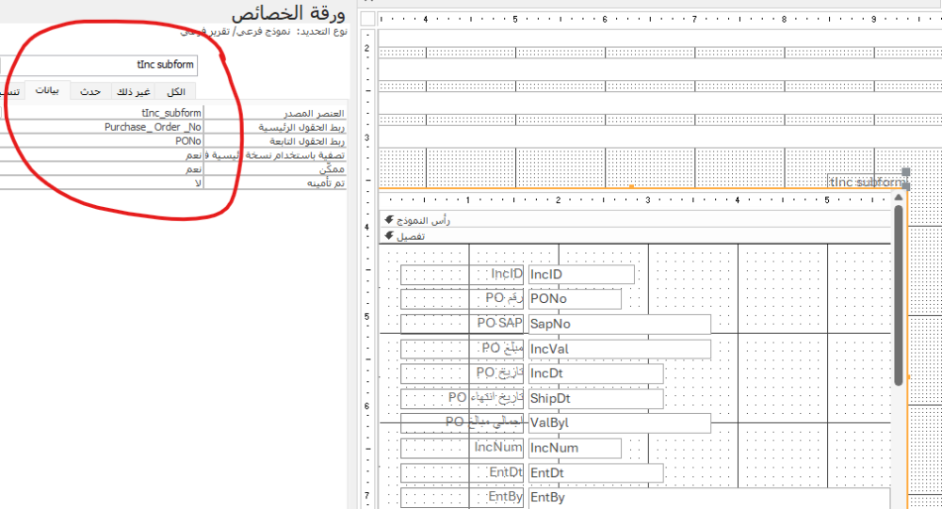942x509 pixels.
Task: Click the subform's vertical scrollbar
Action: coord(899,292)
